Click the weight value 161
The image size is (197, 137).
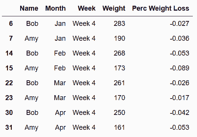coord(120,127)
